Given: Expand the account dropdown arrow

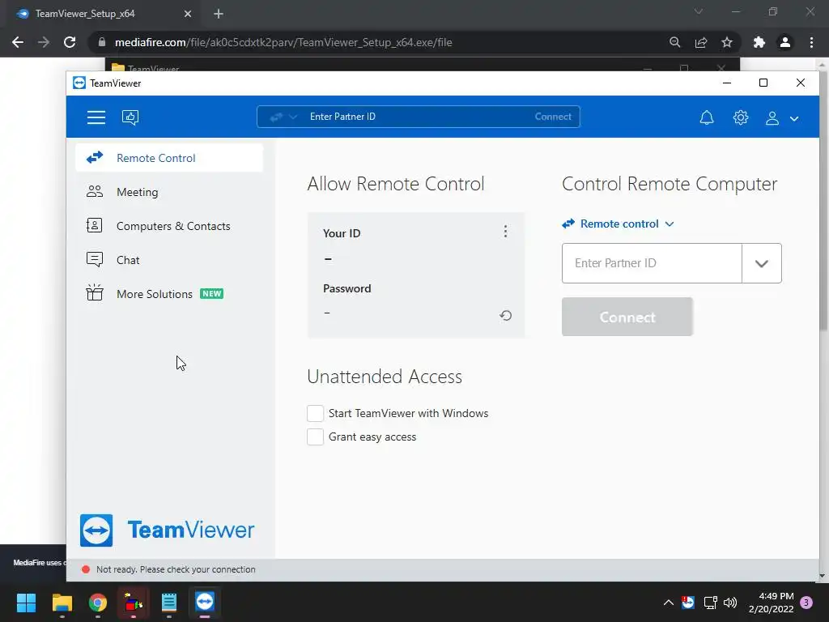Looking at the screenshot, I should (794, 119).
